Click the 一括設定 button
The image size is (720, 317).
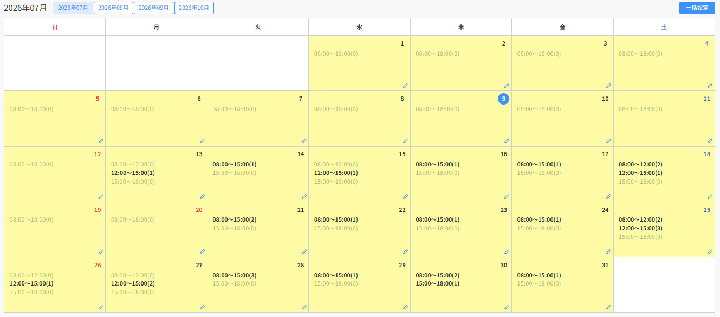point(697,8)
